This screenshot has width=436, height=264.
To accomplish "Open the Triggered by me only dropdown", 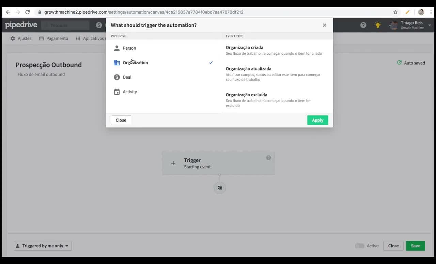I will pos(43,246).
